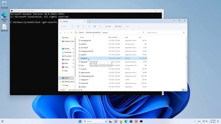221x124 pixels.
Task: Expand the This PC tree node
Action: pos(60,78)
